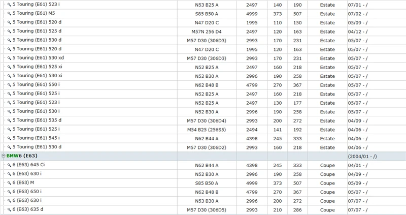
Task: Click search icon beside 5 Touring 530 xd
Action: tap(9, 58)
